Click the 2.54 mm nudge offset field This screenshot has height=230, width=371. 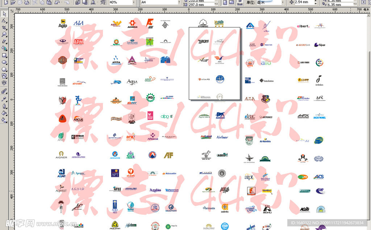[x=303, y=2]
